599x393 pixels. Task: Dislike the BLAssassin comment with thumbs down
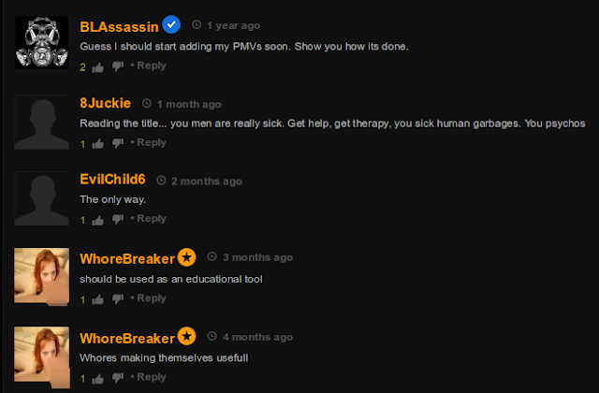click(x=118, y=66)
